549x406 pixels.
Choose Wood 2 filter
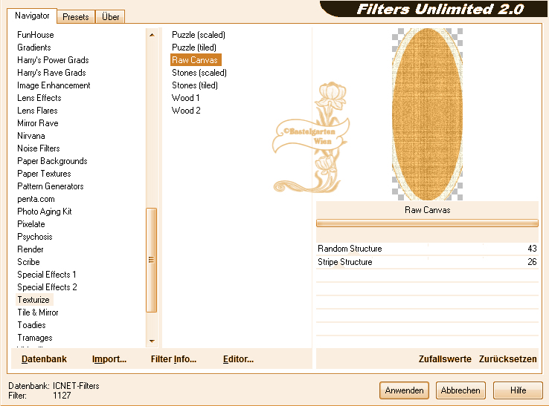point(186,111)
